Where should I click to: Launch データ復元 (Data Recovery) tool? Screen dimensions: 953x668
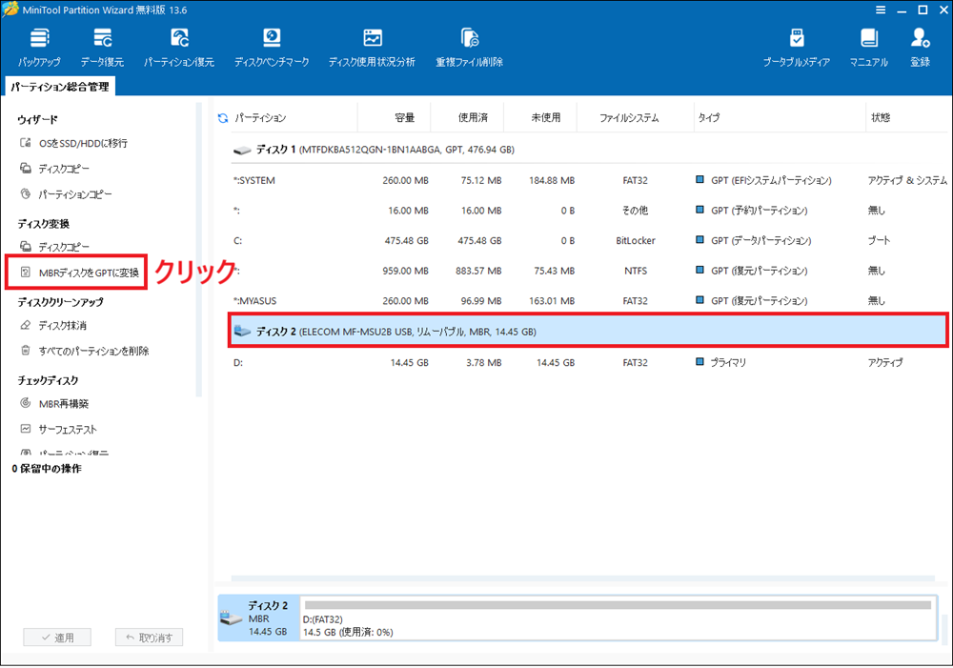pyautogui.click(x=102, y=48)
